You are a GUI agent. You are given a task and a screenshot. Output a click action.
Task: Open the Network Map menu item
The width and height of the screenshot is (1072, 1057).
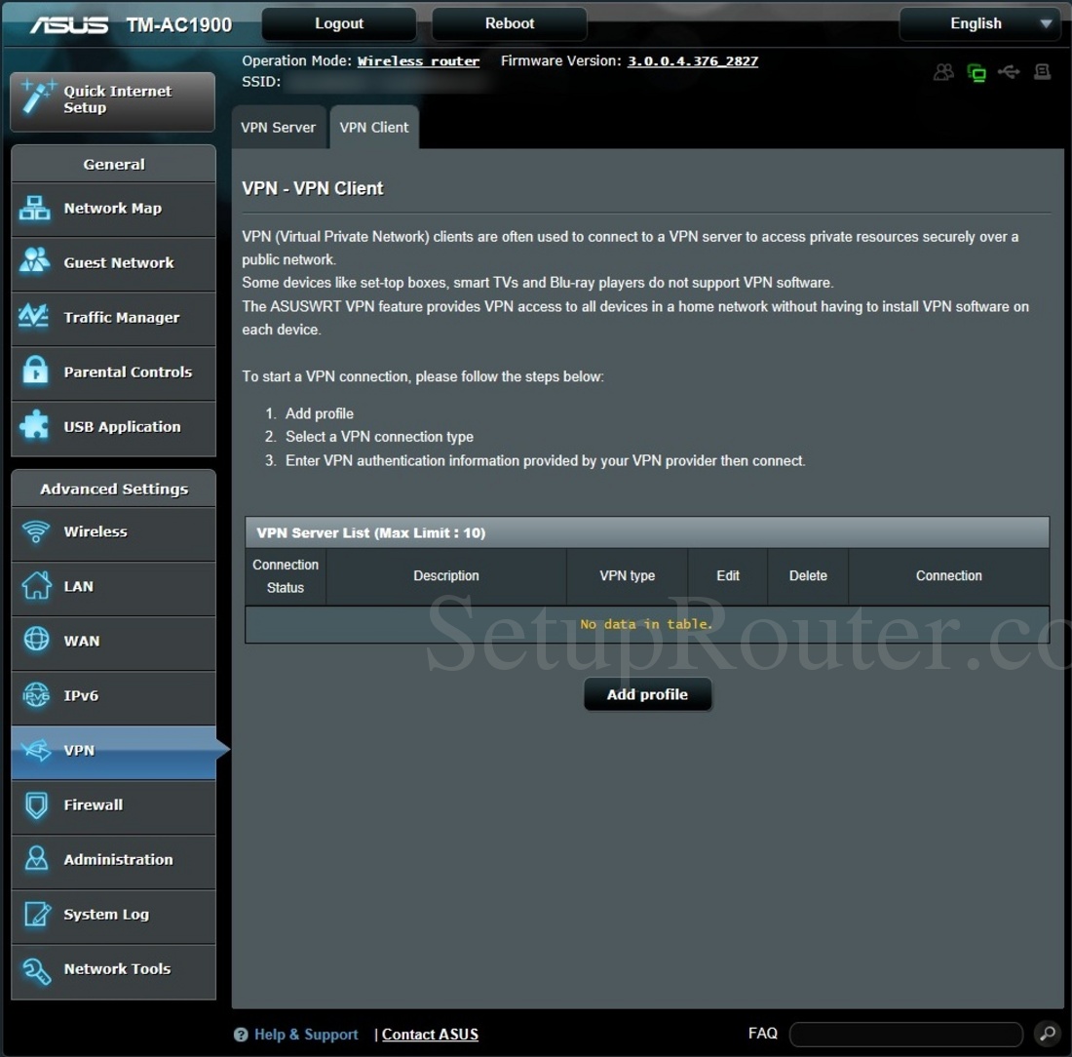(113, 209)
